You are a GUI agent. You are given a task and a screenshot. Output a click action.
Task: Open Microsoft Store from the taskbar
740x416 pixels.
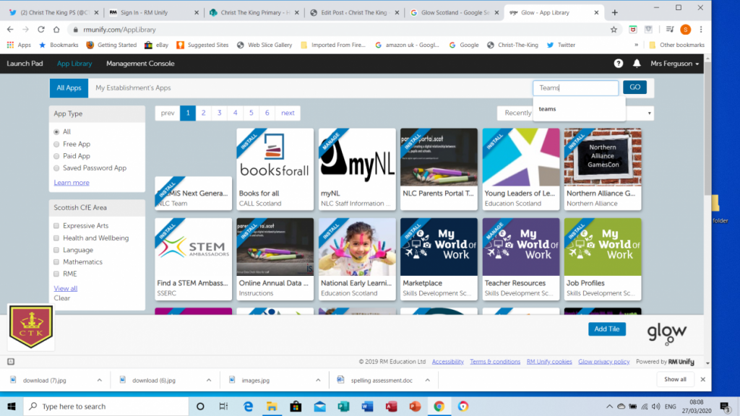click(296, 406)
